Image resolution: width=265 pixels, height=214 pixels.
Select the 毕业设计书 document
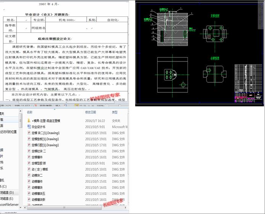click(x=38, y=127)
